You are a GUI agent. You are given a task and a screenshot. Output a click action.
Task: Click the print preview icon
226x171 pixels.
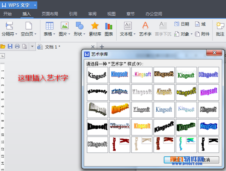click(x=24, y=47)
